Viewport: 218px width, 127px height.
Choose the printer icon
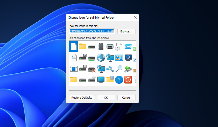click(110, 46)
